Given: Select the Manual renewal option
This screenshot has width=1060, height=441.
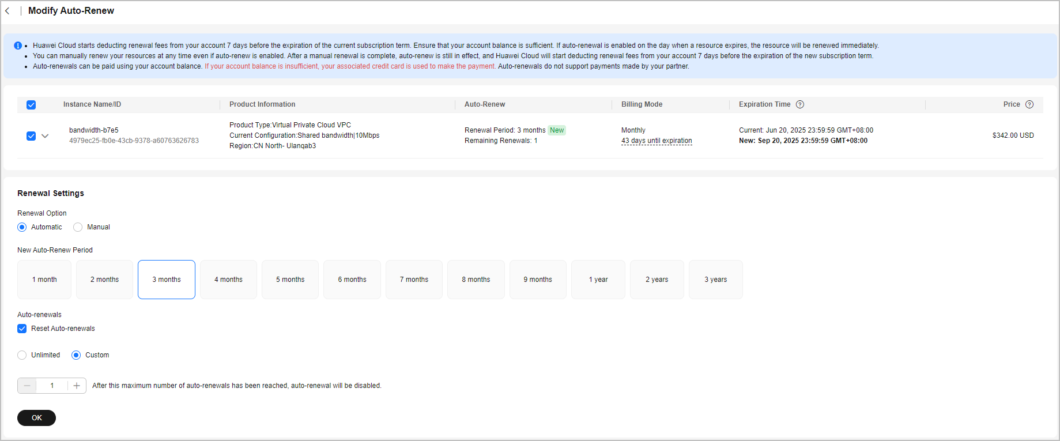Looking at the screenshot, I should tap(78, 227).
